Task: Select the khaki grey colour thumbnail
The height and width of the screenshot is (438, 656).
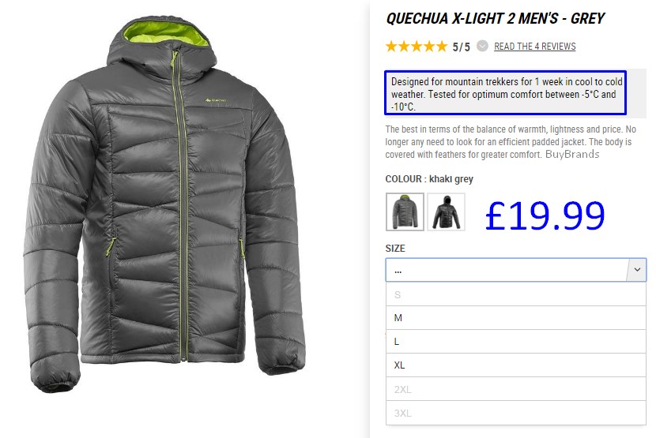Action: click(405, 212)
